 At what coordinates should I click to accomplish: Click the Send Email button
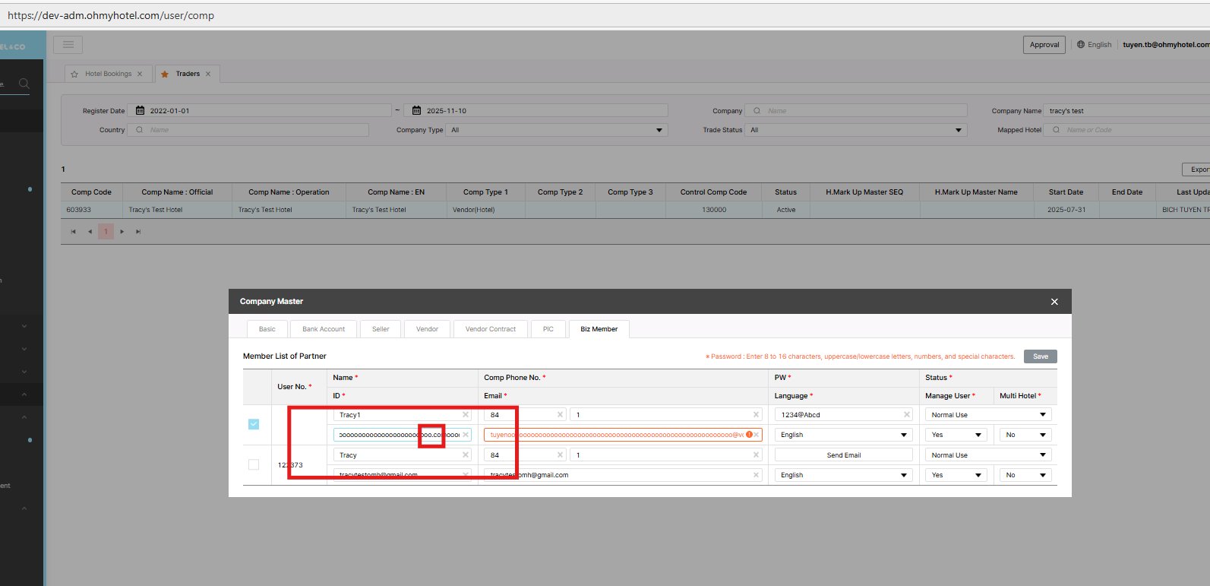(843, 455)
